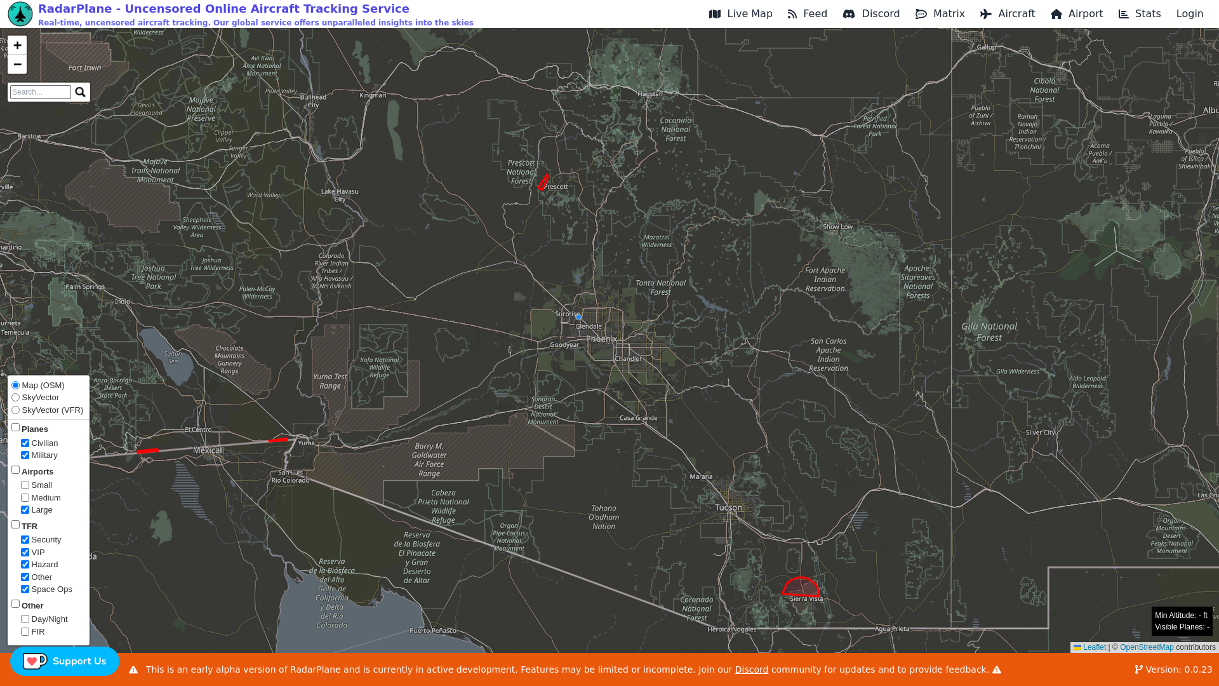Uncheck the Civilian planes checkbox
Screen dimensions: 1219x686
click(x=25, y=443)
